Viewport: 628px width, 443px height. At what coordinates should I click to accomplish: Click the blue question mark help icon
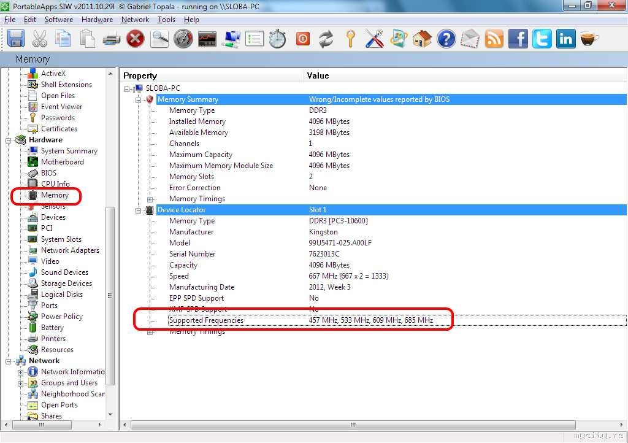[446, 39]
